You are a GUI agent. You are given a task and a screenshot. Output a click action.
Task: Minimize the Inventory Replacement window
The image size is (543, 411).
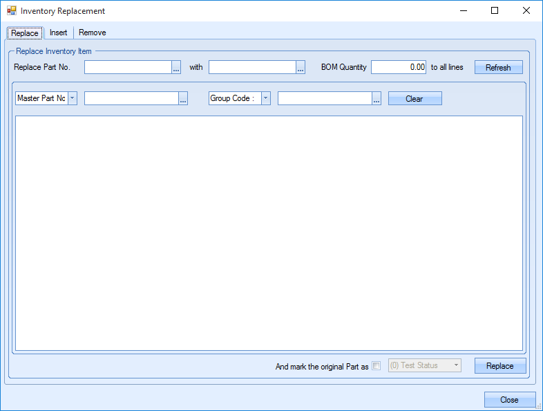click(462, 11)
